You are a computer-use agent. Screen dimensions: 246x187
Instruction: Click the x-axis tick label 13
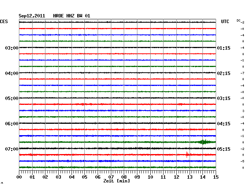tap(190, 177)
